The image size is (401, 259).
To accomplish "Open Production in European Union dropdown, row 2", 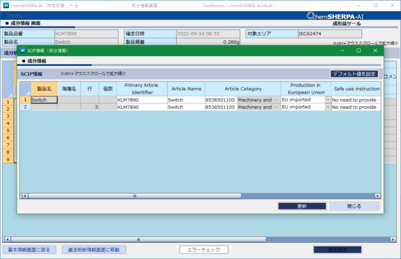I will 327,107.
